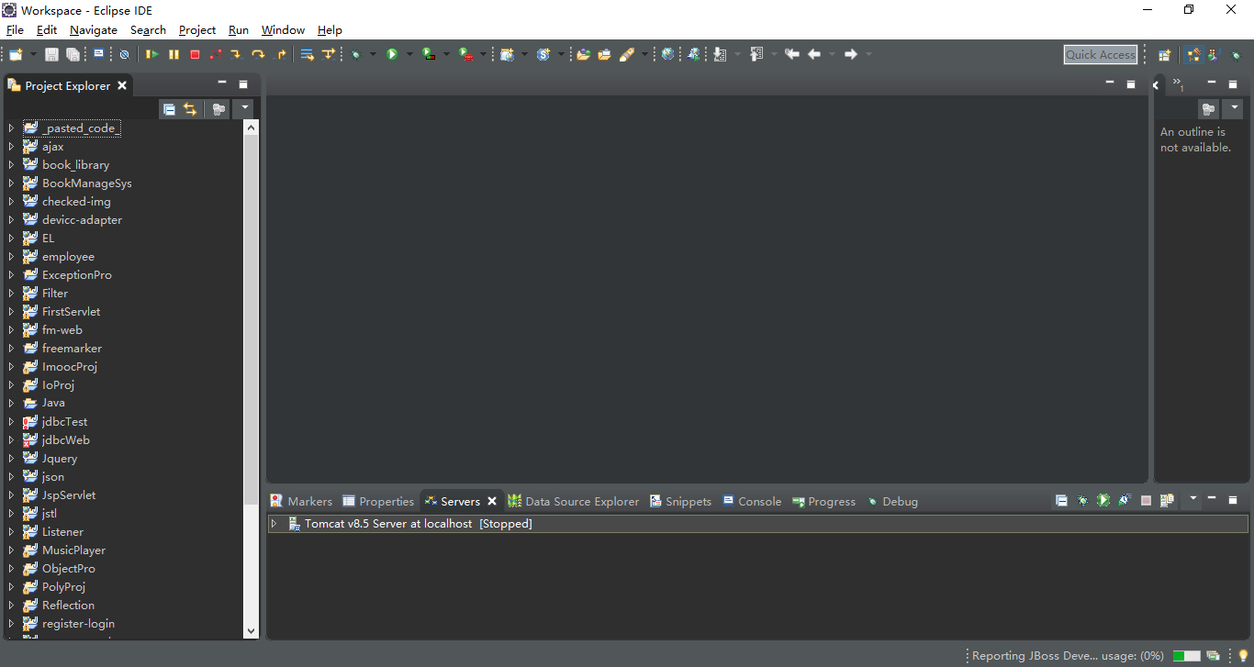Click the Open Web Browser globe icon
1254x667 pixels.
click(x=667, y=55)
